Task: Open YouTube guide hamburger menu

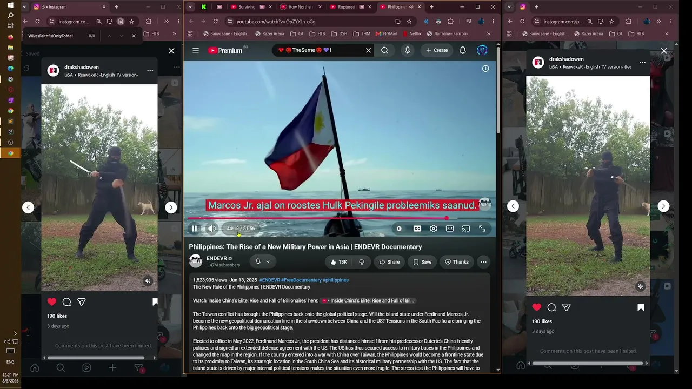Action: [196, 50]
